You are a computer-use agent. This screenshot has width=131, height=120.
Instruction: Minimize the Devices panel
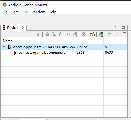pyautogui.click(x=117, y=26)
